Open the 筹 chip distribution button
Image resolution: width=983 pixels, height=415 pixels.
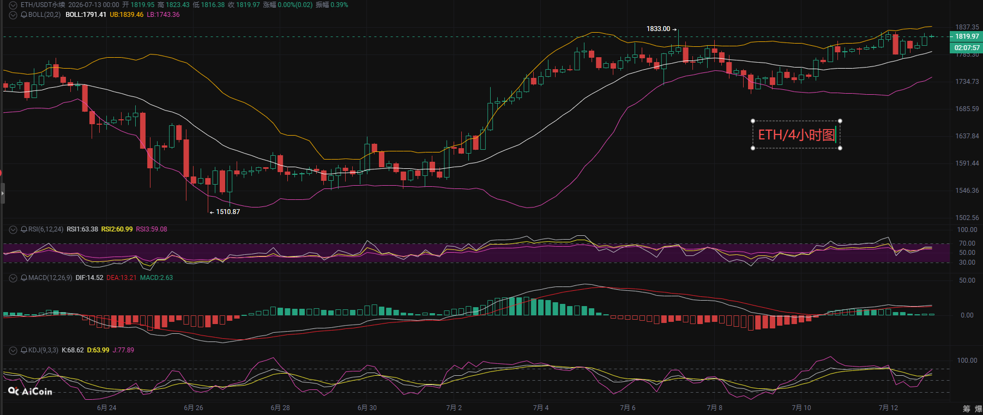point(967,408)
